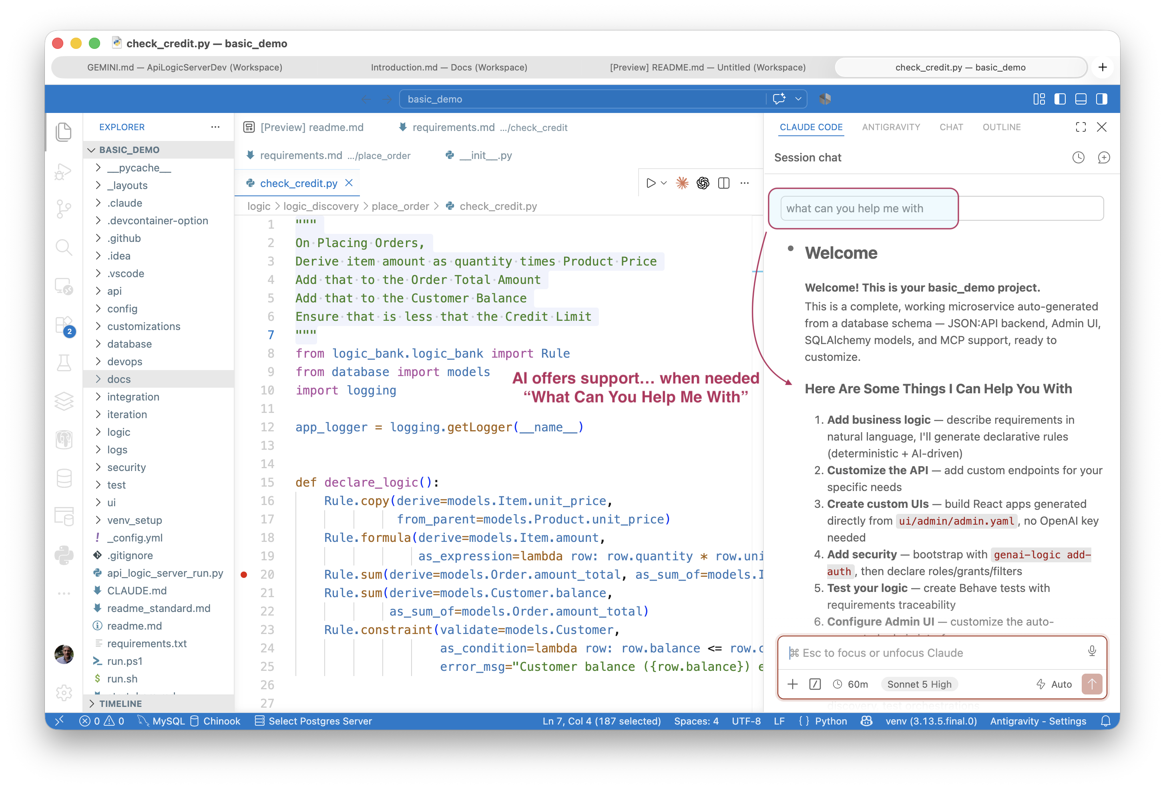Toggle the bottom panel visibility

(1080, 99)
